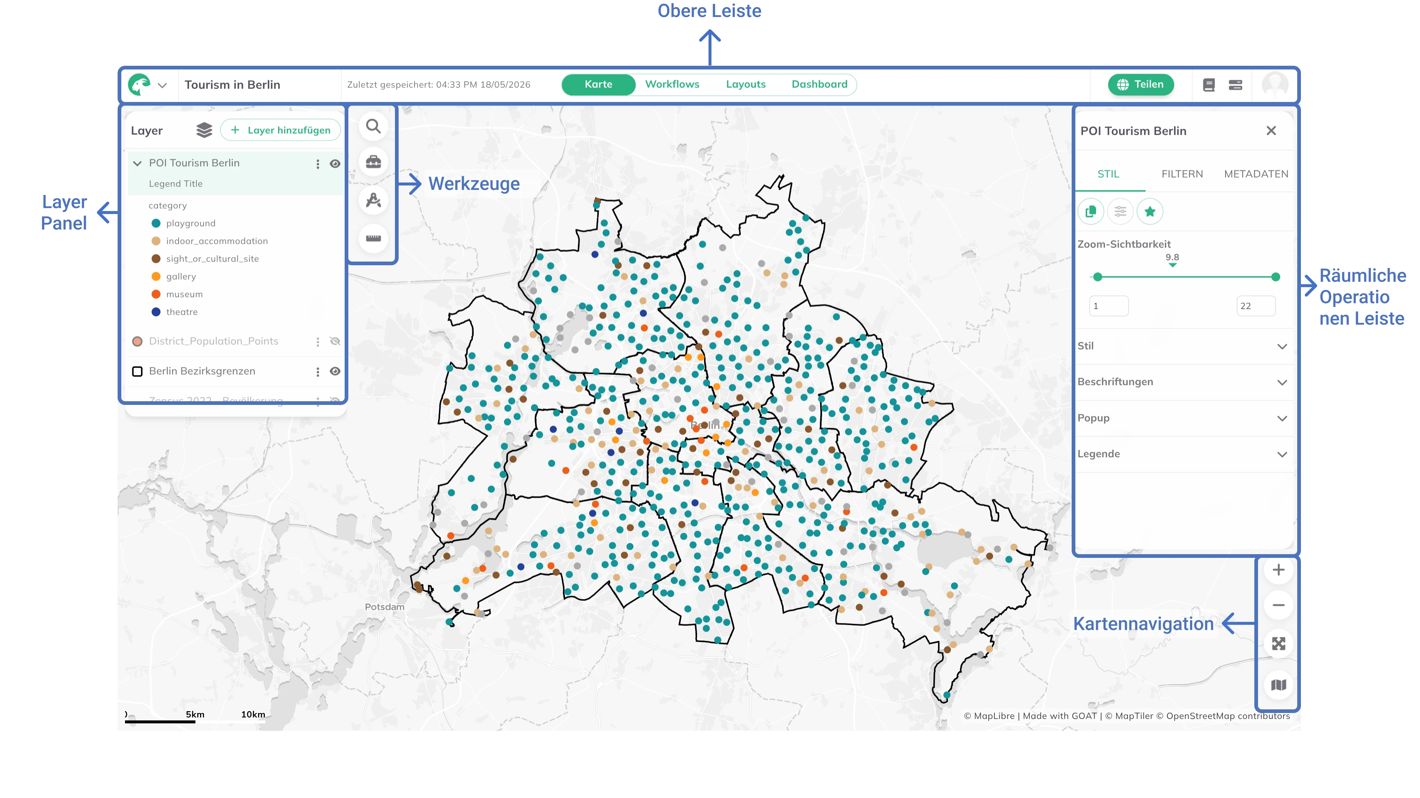
Task: Select the District_Population_Points layer name
Action: point(213,341)
